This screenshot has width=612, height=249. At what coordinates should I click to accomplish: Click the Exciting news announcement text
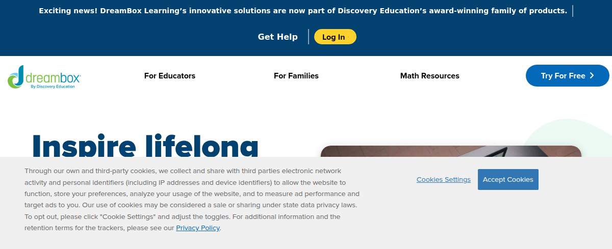[303, 11]
